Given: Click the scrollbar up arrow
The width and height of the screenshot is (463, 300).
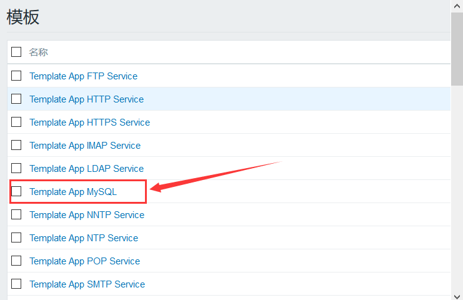Looking at the screenshot, I should coord(457,6).
